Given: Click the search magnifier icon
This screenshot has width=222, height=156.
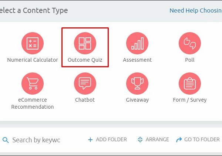Looking at the screenshot, I should pyautogui.click(x=6, y=140).
